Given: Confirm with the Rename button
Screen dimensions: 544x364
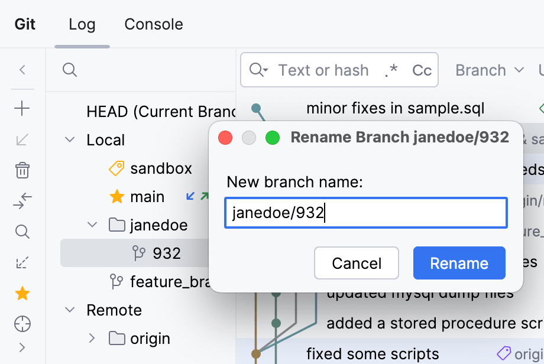Looking at the screenshot, I should point(459,263).
